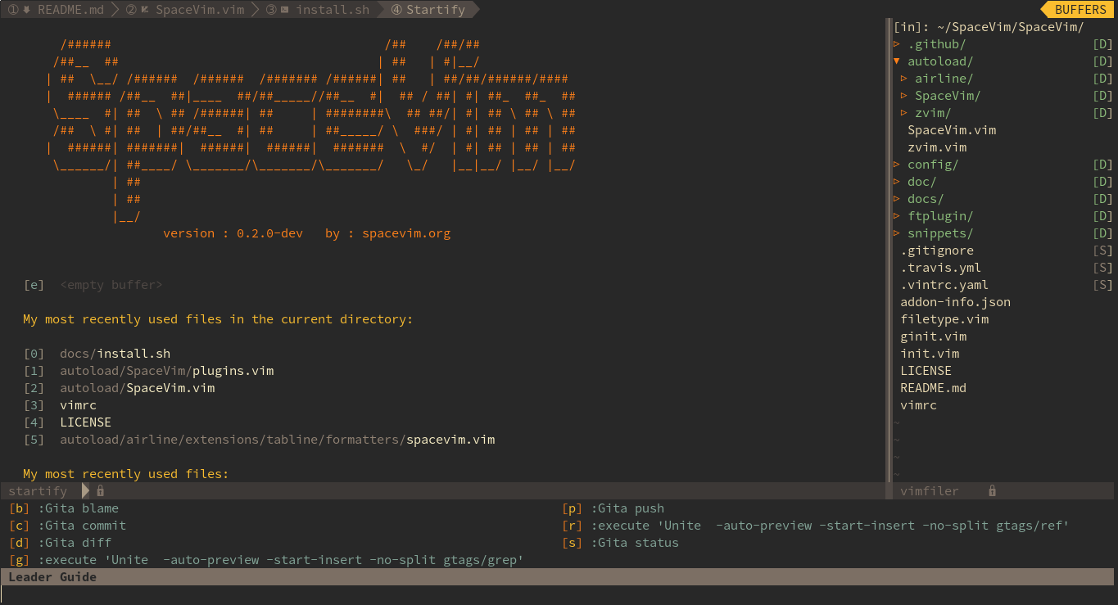Open LICENSE from recent files list
Viewport: 1118px width, 605px height.
coord(85,422)
